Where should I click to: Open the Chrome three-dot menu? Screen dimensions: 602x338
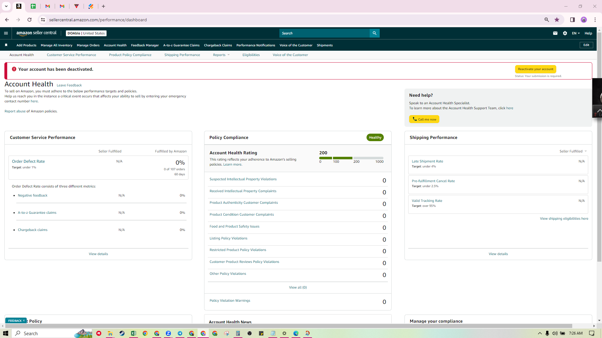coord(595,20)
